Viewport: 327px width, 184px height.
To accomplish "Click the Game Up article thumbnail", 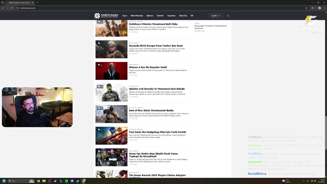I will (111, 157).
